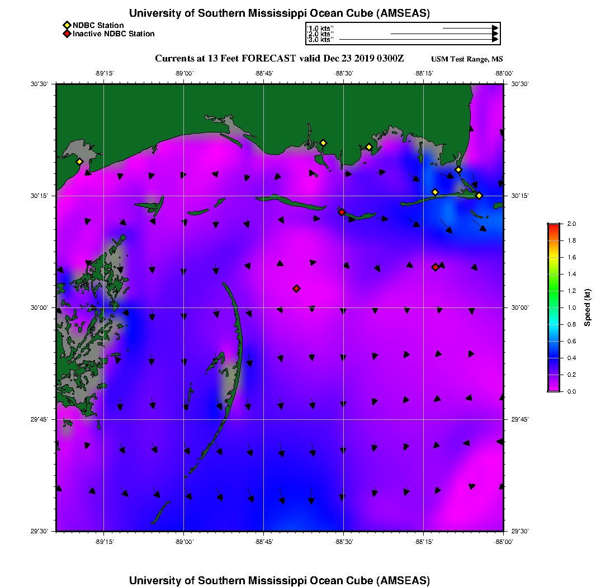The height and width of the screenshot is (587, 615).
Task: Select the '2.0 kts' scale legend label
Action: (x=321, y=34)
